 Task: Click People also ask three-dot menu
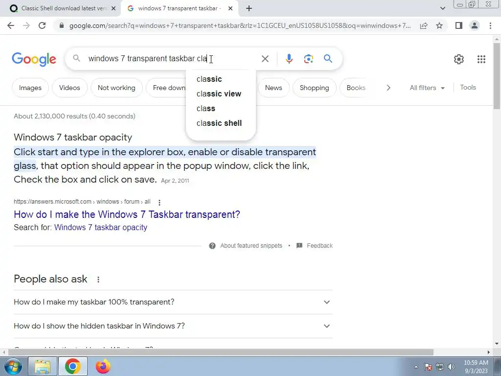coord(98,280)
